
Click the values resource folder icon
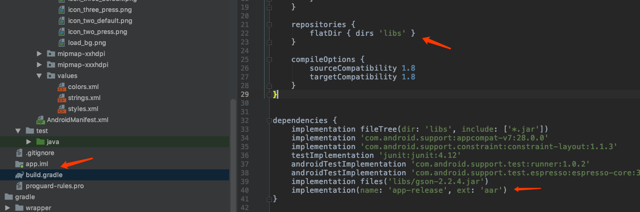tap(51, 76)
